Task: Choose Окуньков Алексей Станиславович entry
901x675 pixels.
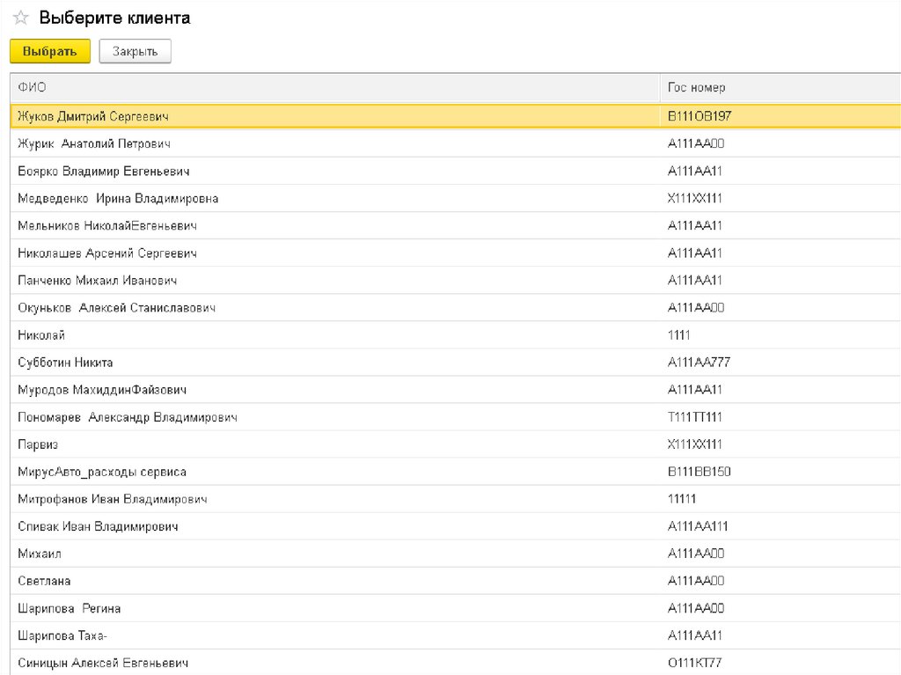Action: click(x=116, y=308)
